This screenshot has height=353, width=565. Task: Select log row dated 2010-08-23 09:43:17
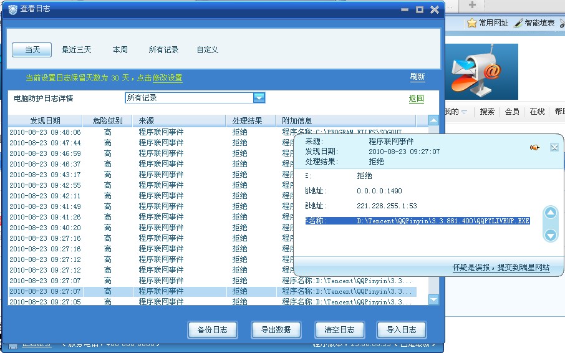coord(152,175)
